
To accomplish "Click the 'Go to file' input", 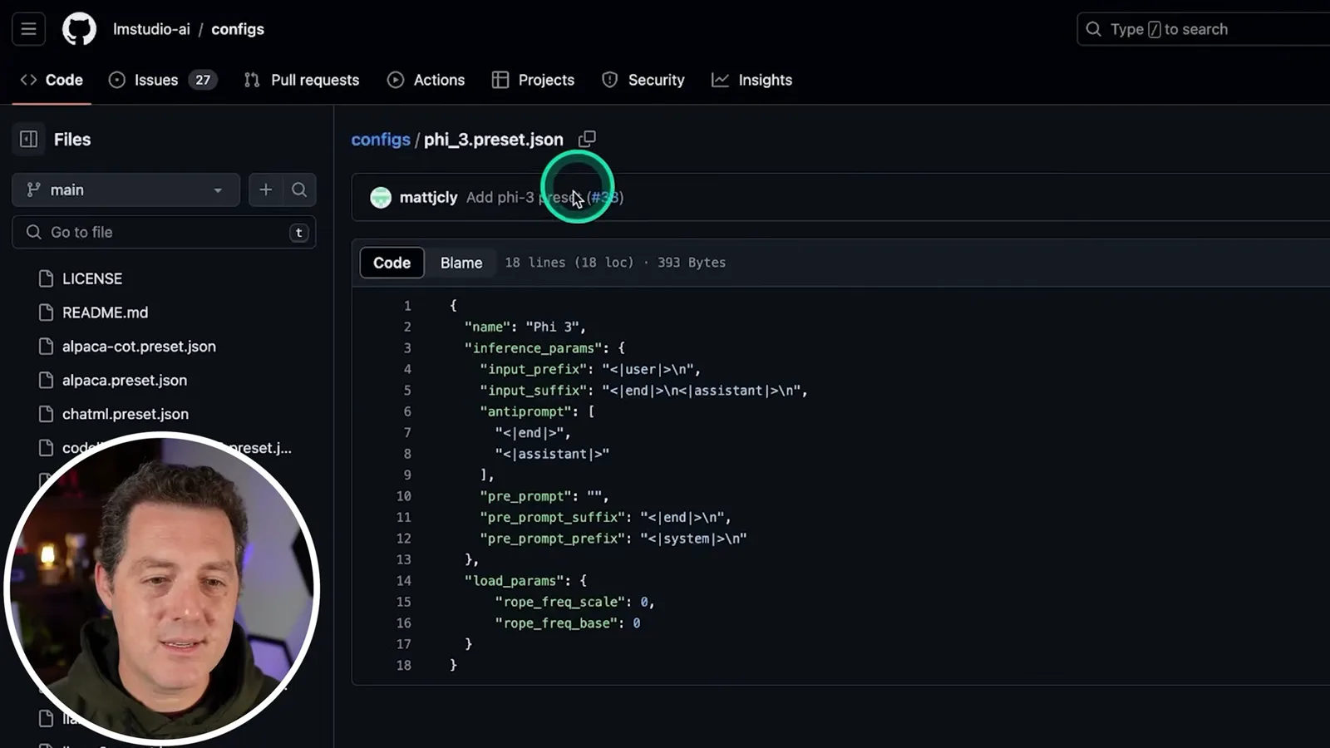I will [x=164, y=232].
